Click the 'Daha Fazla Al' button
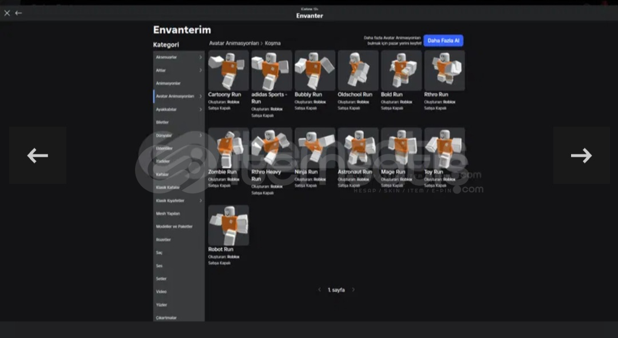 click(x=443, y=41)
